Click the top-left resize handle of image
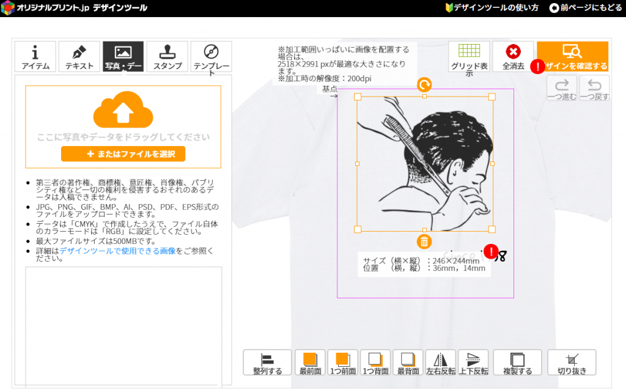Screen dimensions: 626x390 358,97
